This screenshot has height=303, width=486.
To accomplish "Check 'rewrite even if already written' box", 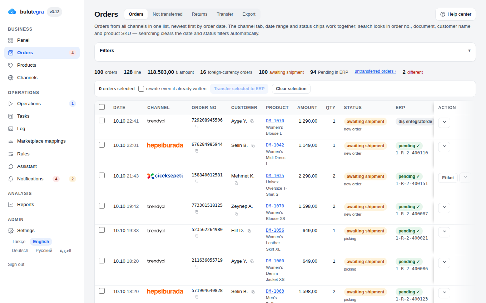I will (141, 89).
